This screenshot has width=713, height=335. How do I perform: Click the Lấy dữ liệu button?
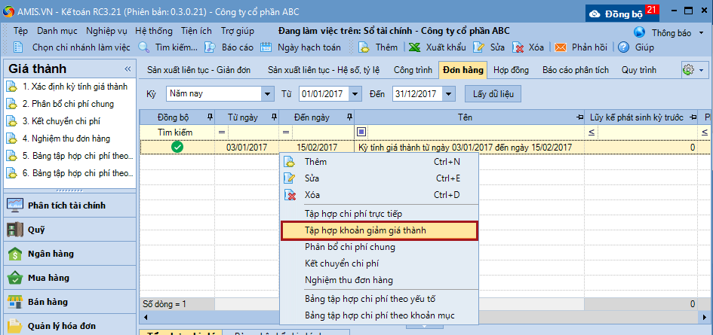pos(493,94)
